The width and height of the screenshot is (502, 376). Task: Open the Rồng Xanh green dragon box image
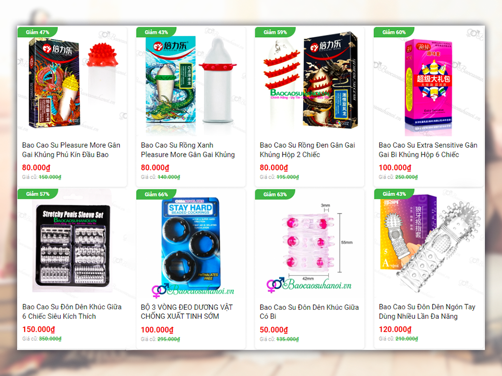tap(191, 83)
